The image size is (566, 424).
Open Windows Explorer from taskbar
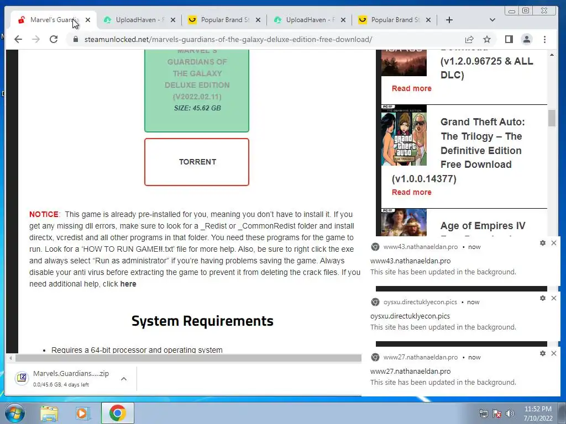pyautogui.click(x=49, y=414)
